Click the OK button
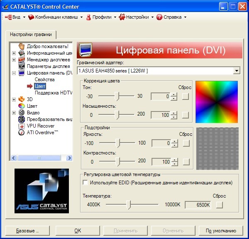The height and width of the screenshot is (239, 249). pos(78,231)
